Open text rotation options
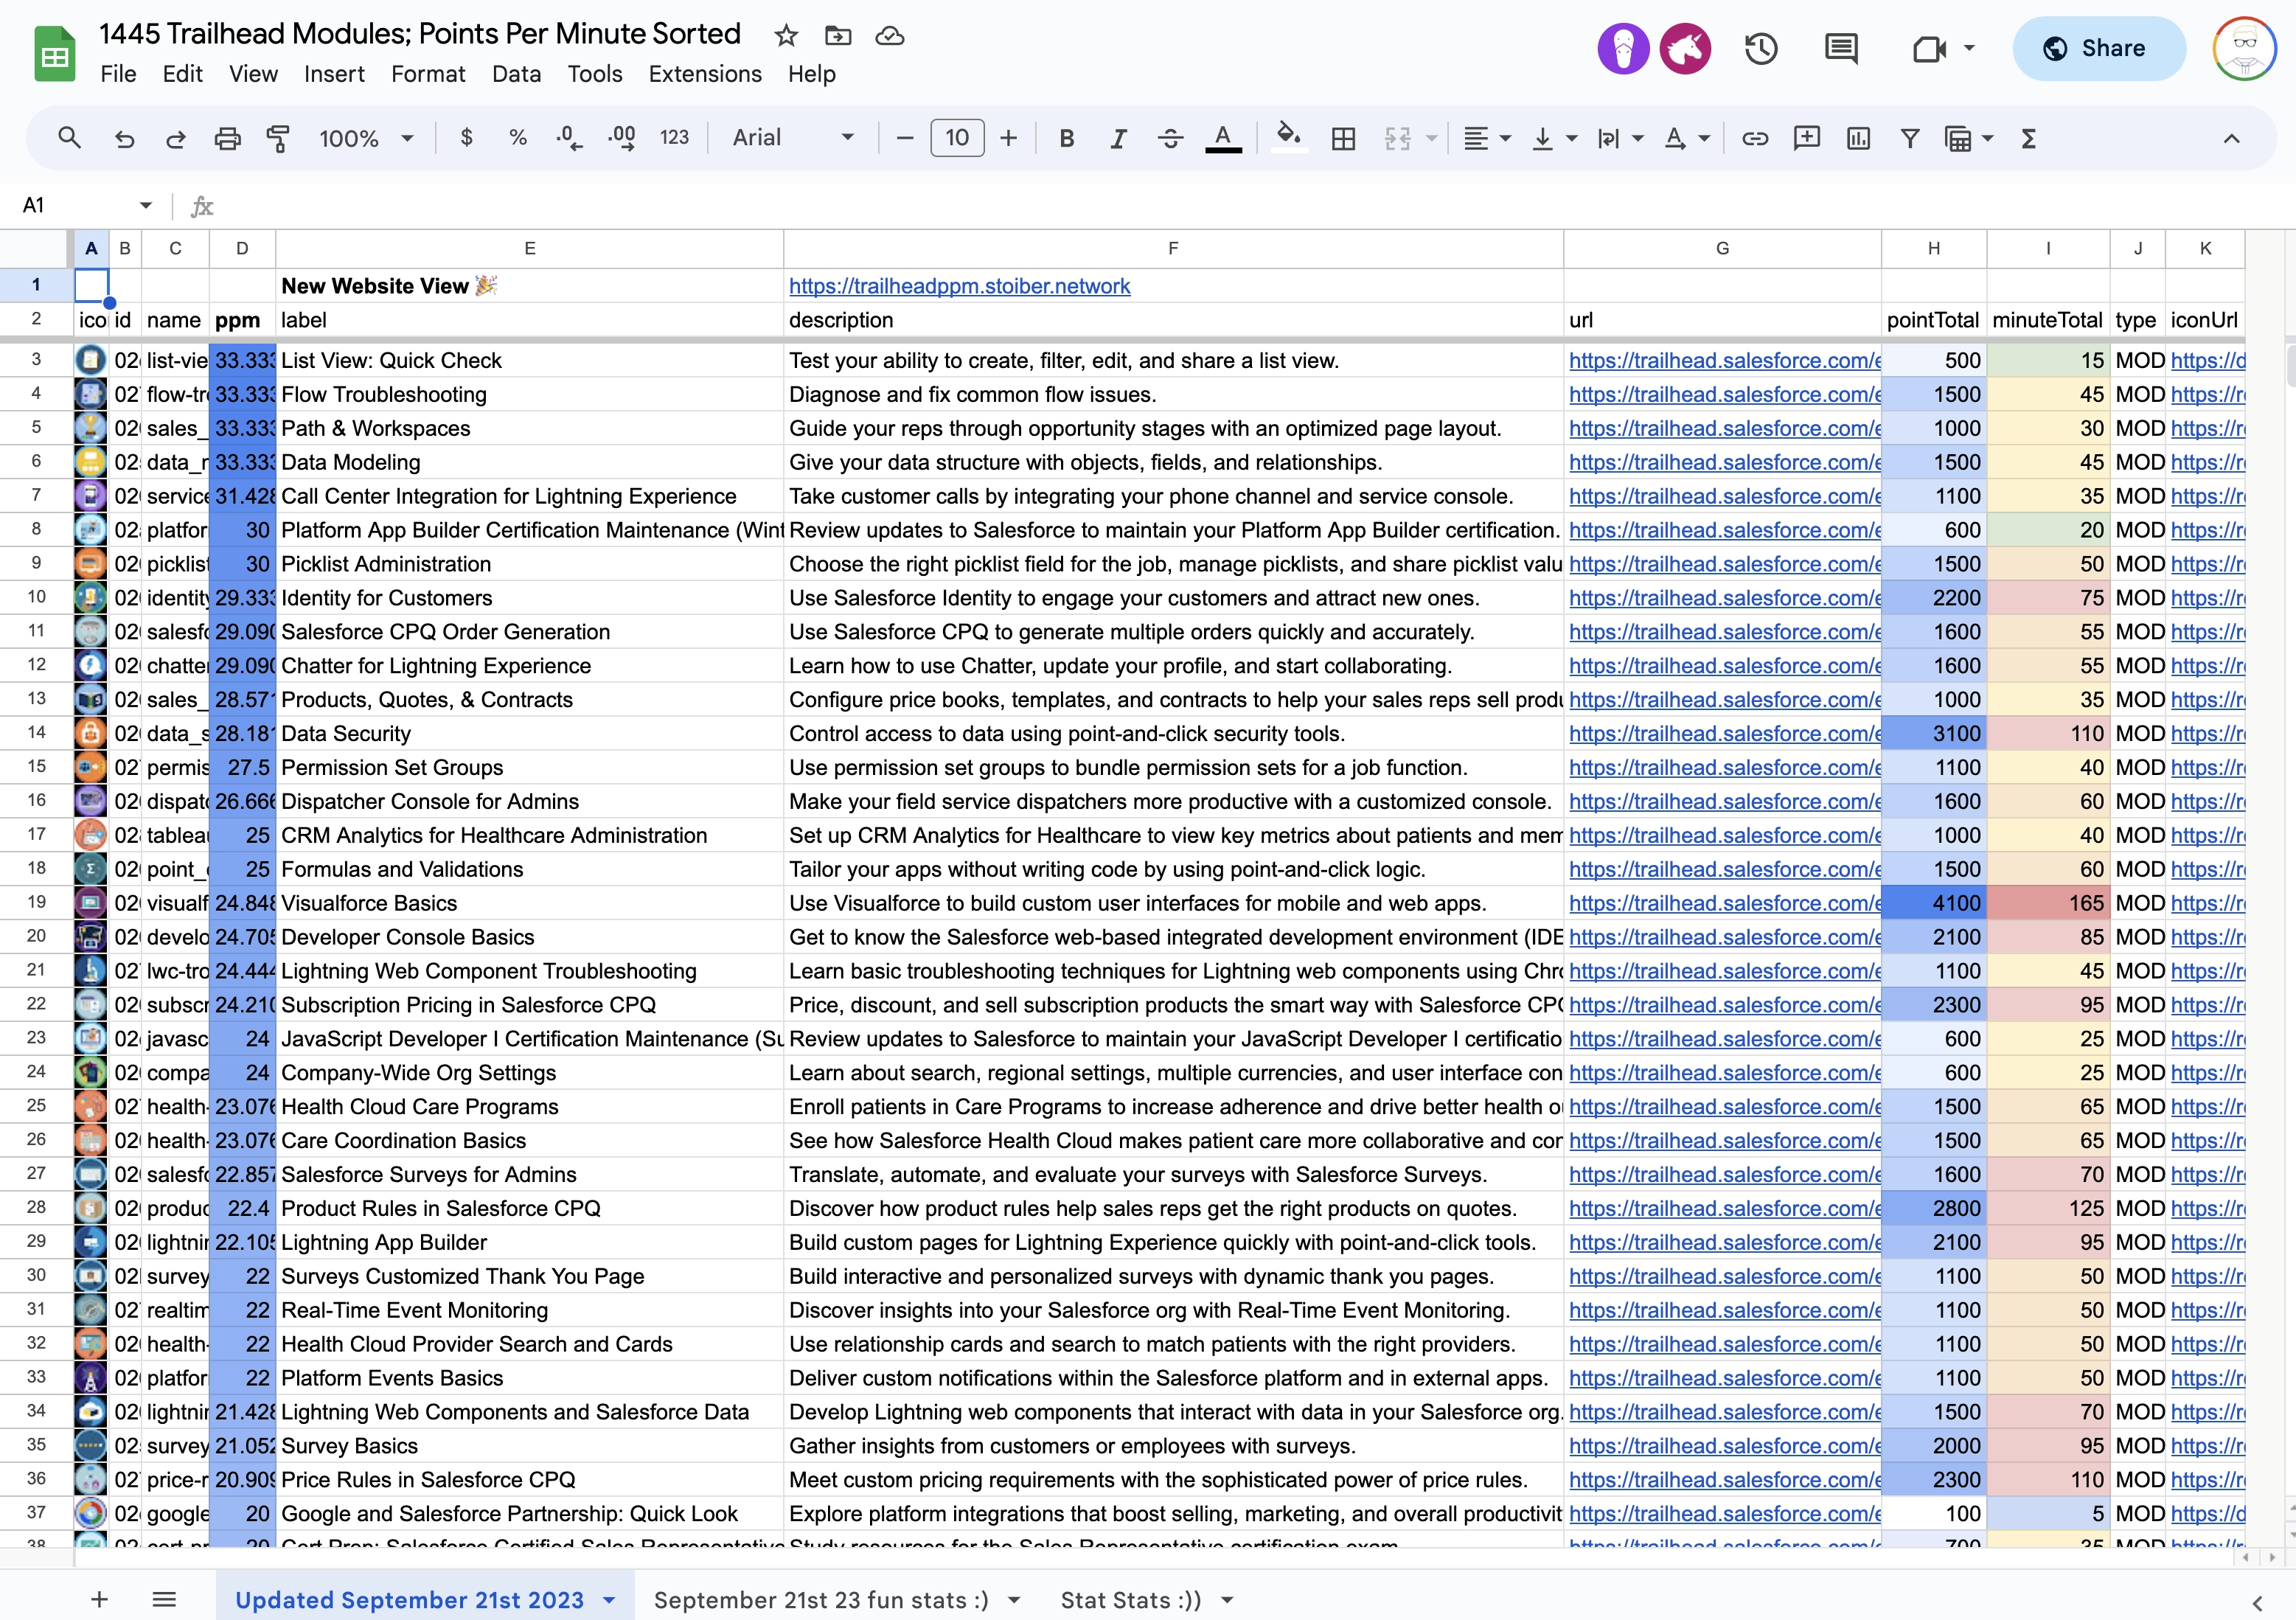2296x1620 pixels. [1686, 138]
